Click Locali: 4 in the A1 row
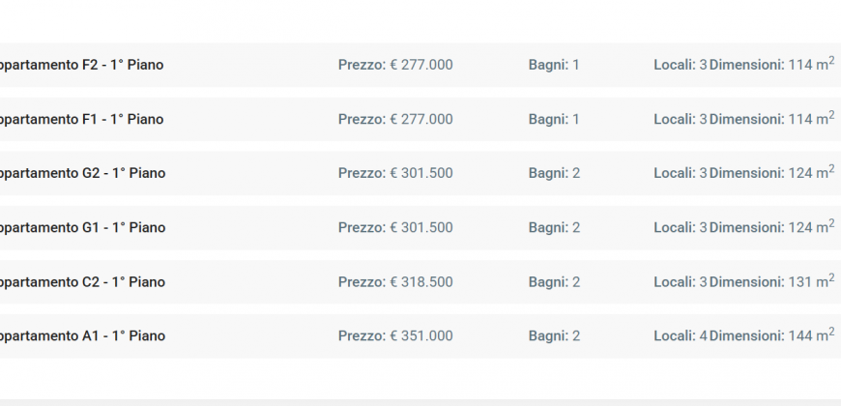Screen dimensions: 841x406 681,336
